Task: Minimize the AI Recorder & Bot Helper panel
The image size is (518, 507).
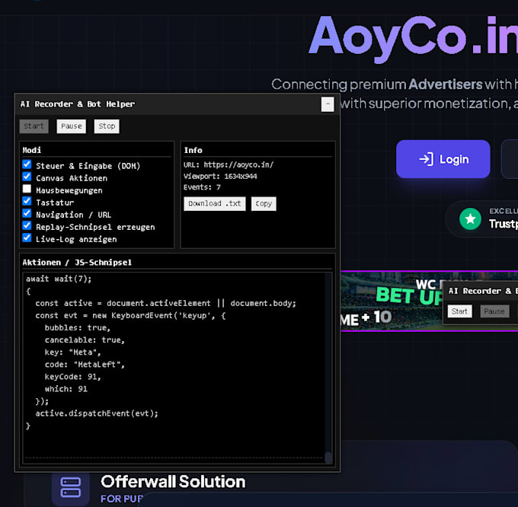Action: [328, 104]
